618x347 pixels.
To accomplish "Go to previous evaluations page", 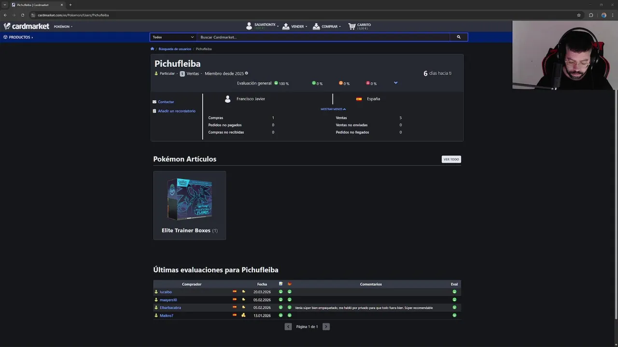I will (288, 327).
